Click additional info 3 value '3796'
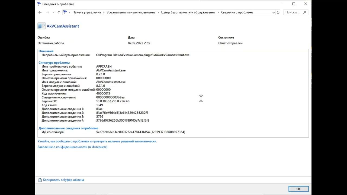The image size is (347, 195). point(100,117)
